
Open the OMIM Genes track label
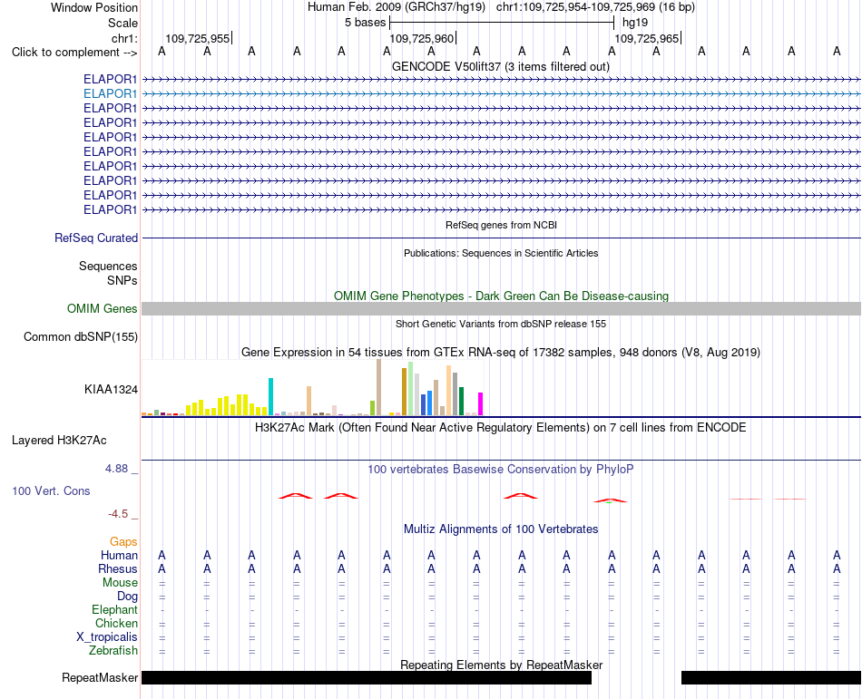[103, 308]
